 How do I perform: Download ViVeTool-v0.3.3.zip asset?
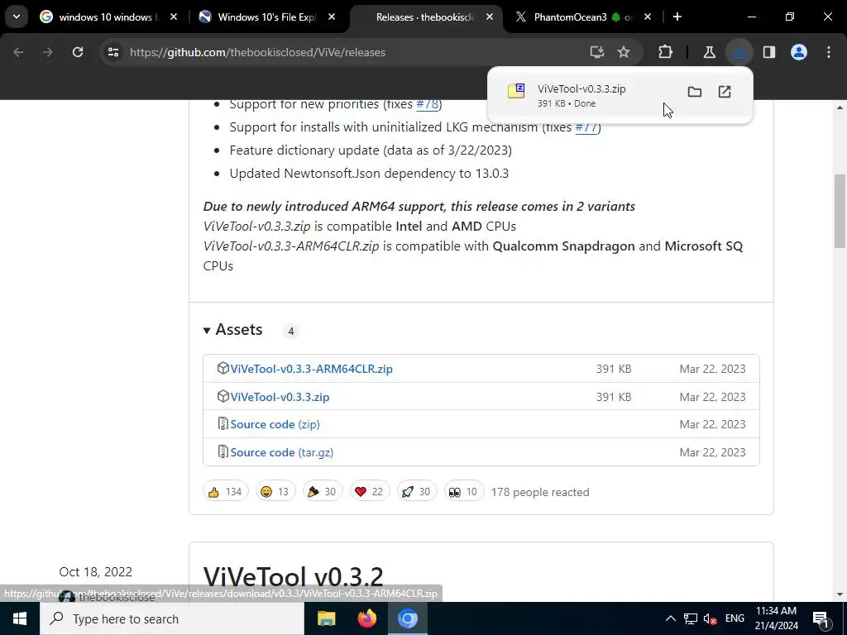click(280, 397)
